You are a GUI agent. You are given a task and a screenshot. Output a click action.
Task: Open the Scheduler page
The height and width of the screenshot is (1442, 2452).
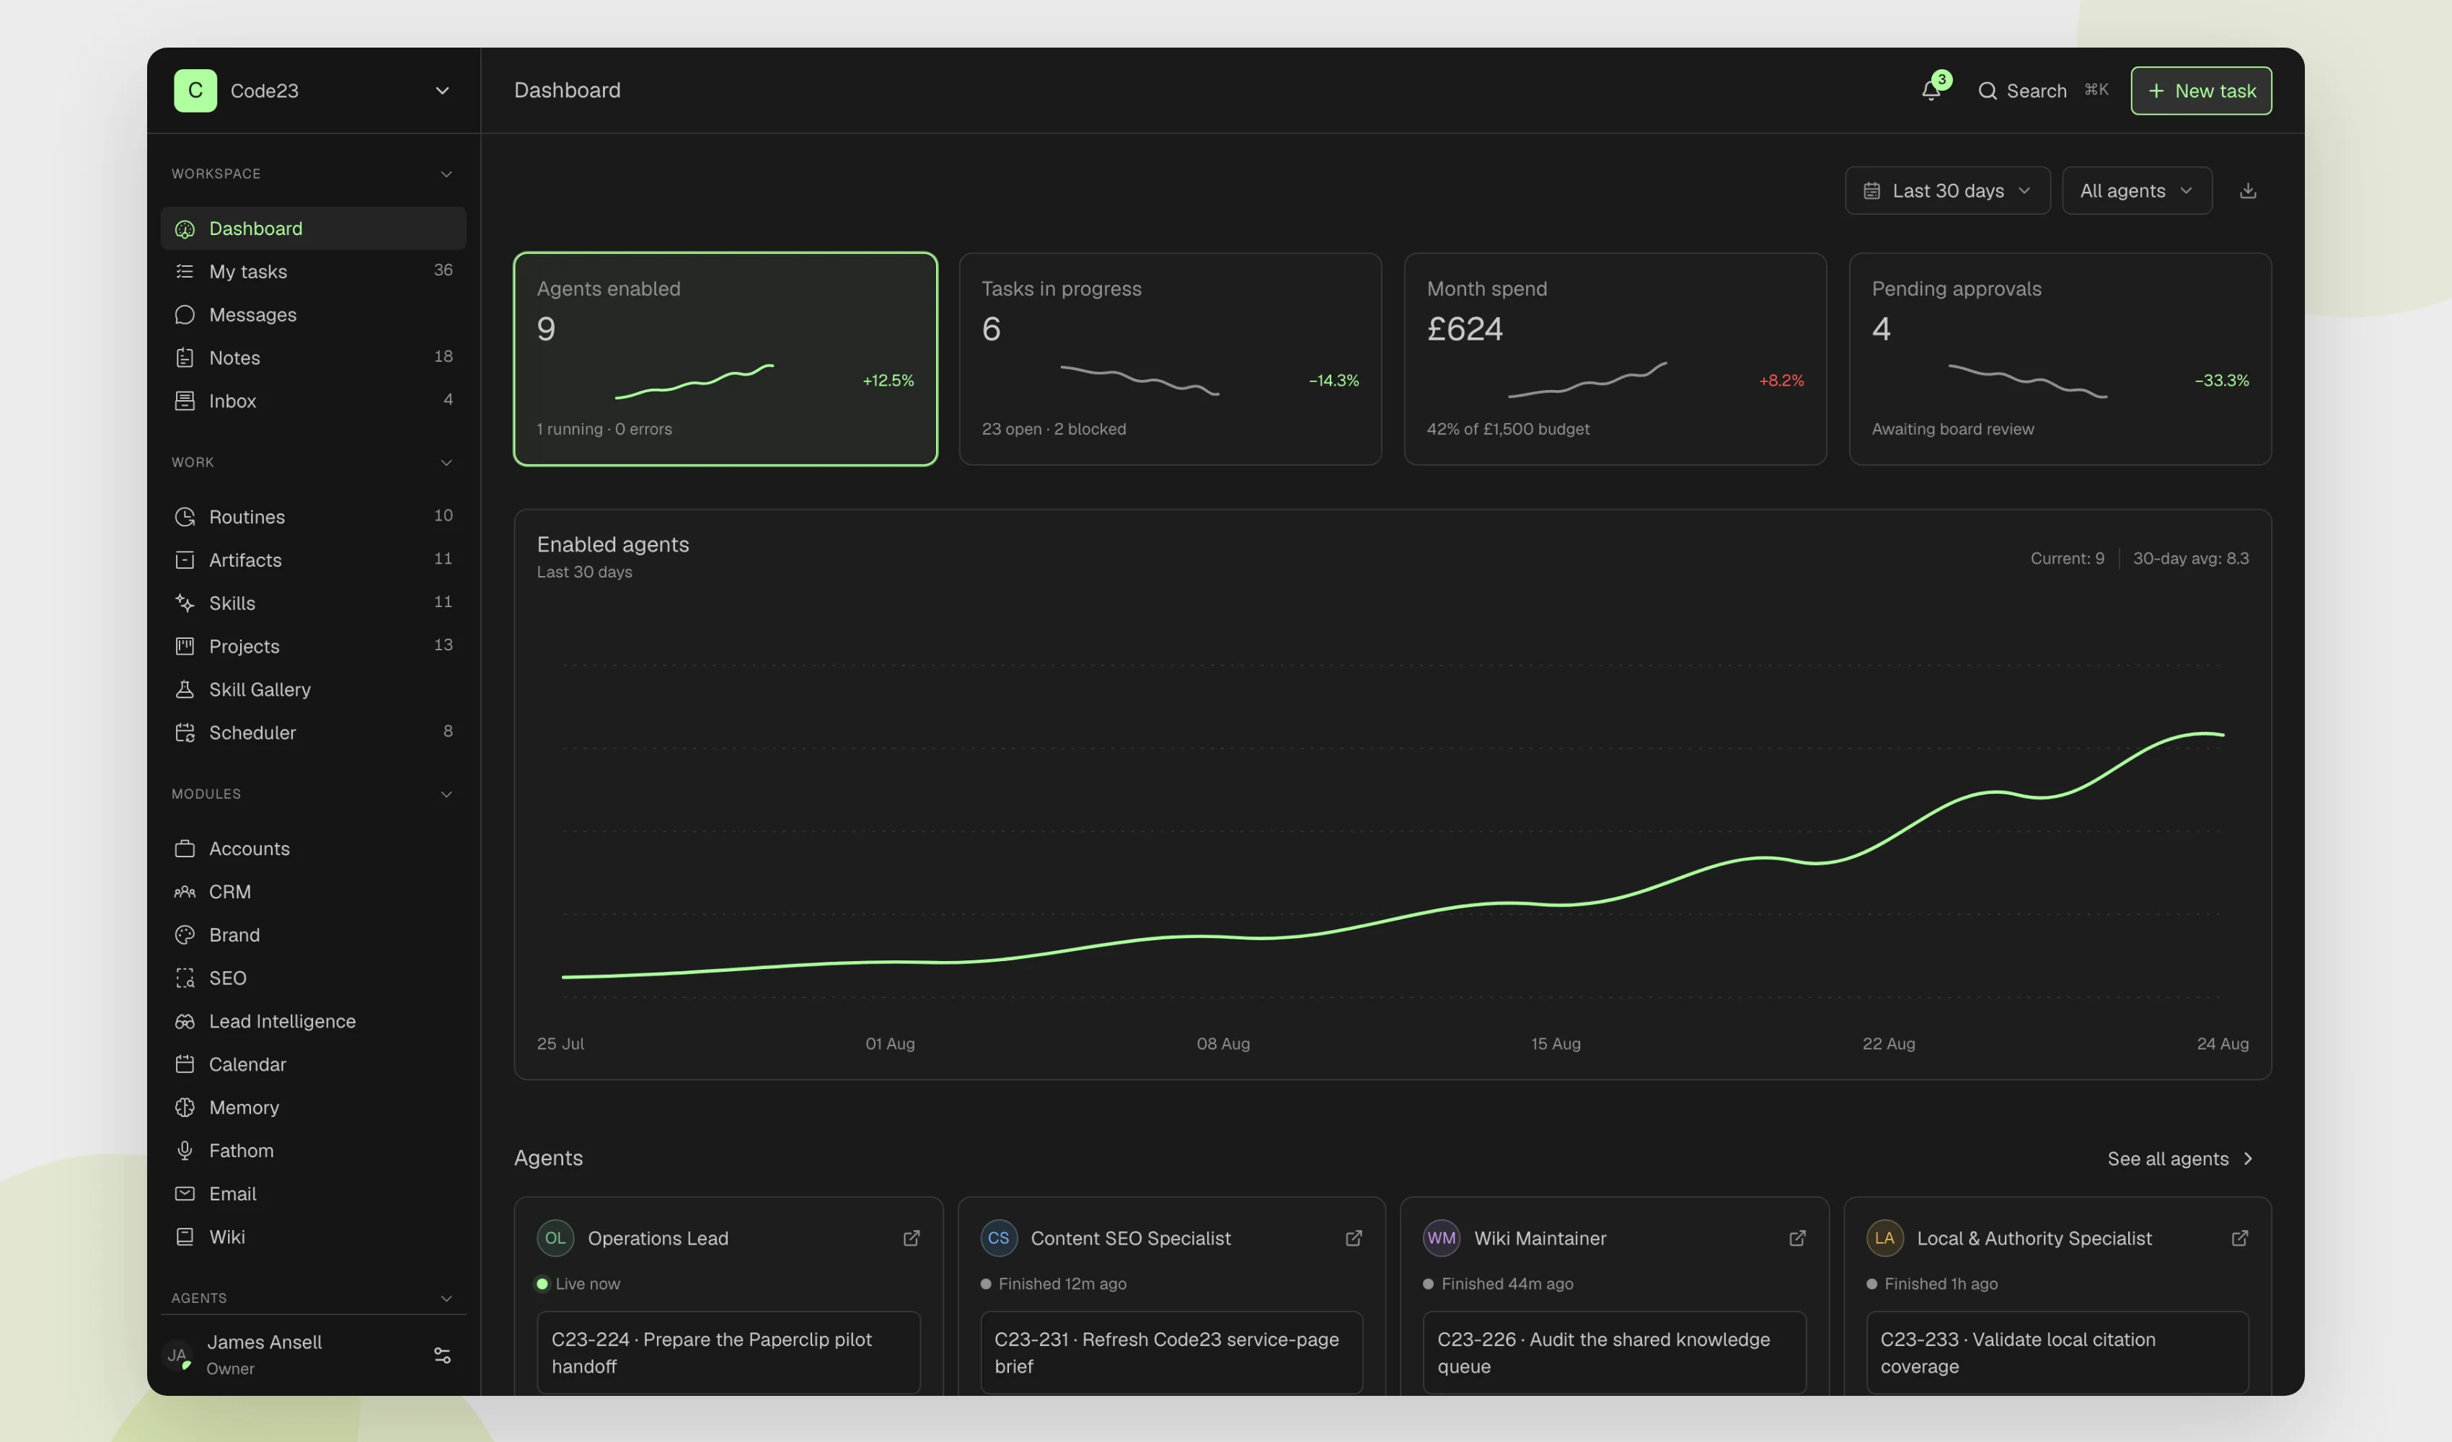(x=313, y=733)
